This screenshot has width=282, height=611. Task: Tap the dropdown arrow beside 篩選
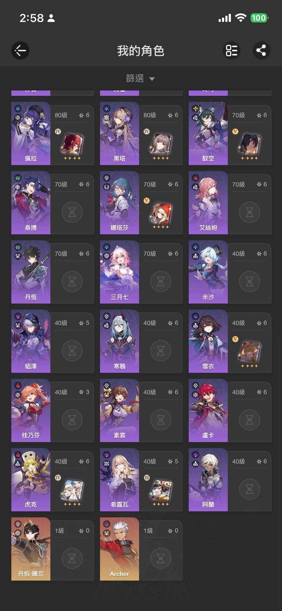[152, 79]
